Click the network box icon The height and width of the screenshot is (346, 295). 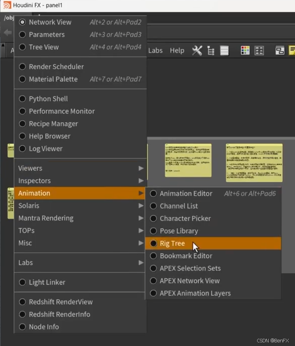pos(280,51)
